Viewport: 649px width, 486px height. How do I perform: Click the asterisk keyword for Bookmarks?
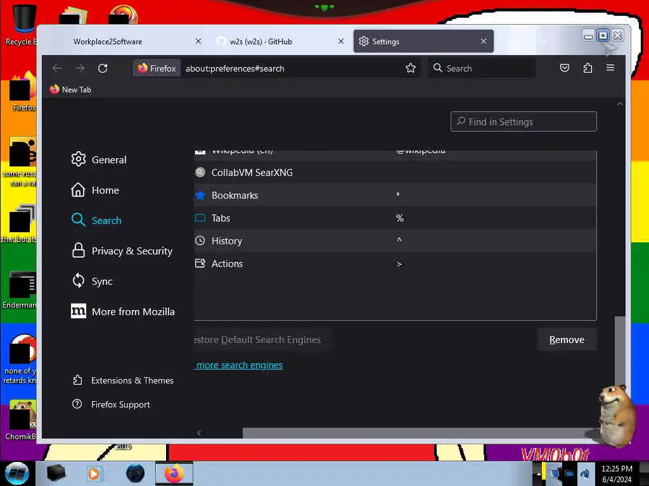click(x=398, y=195)
